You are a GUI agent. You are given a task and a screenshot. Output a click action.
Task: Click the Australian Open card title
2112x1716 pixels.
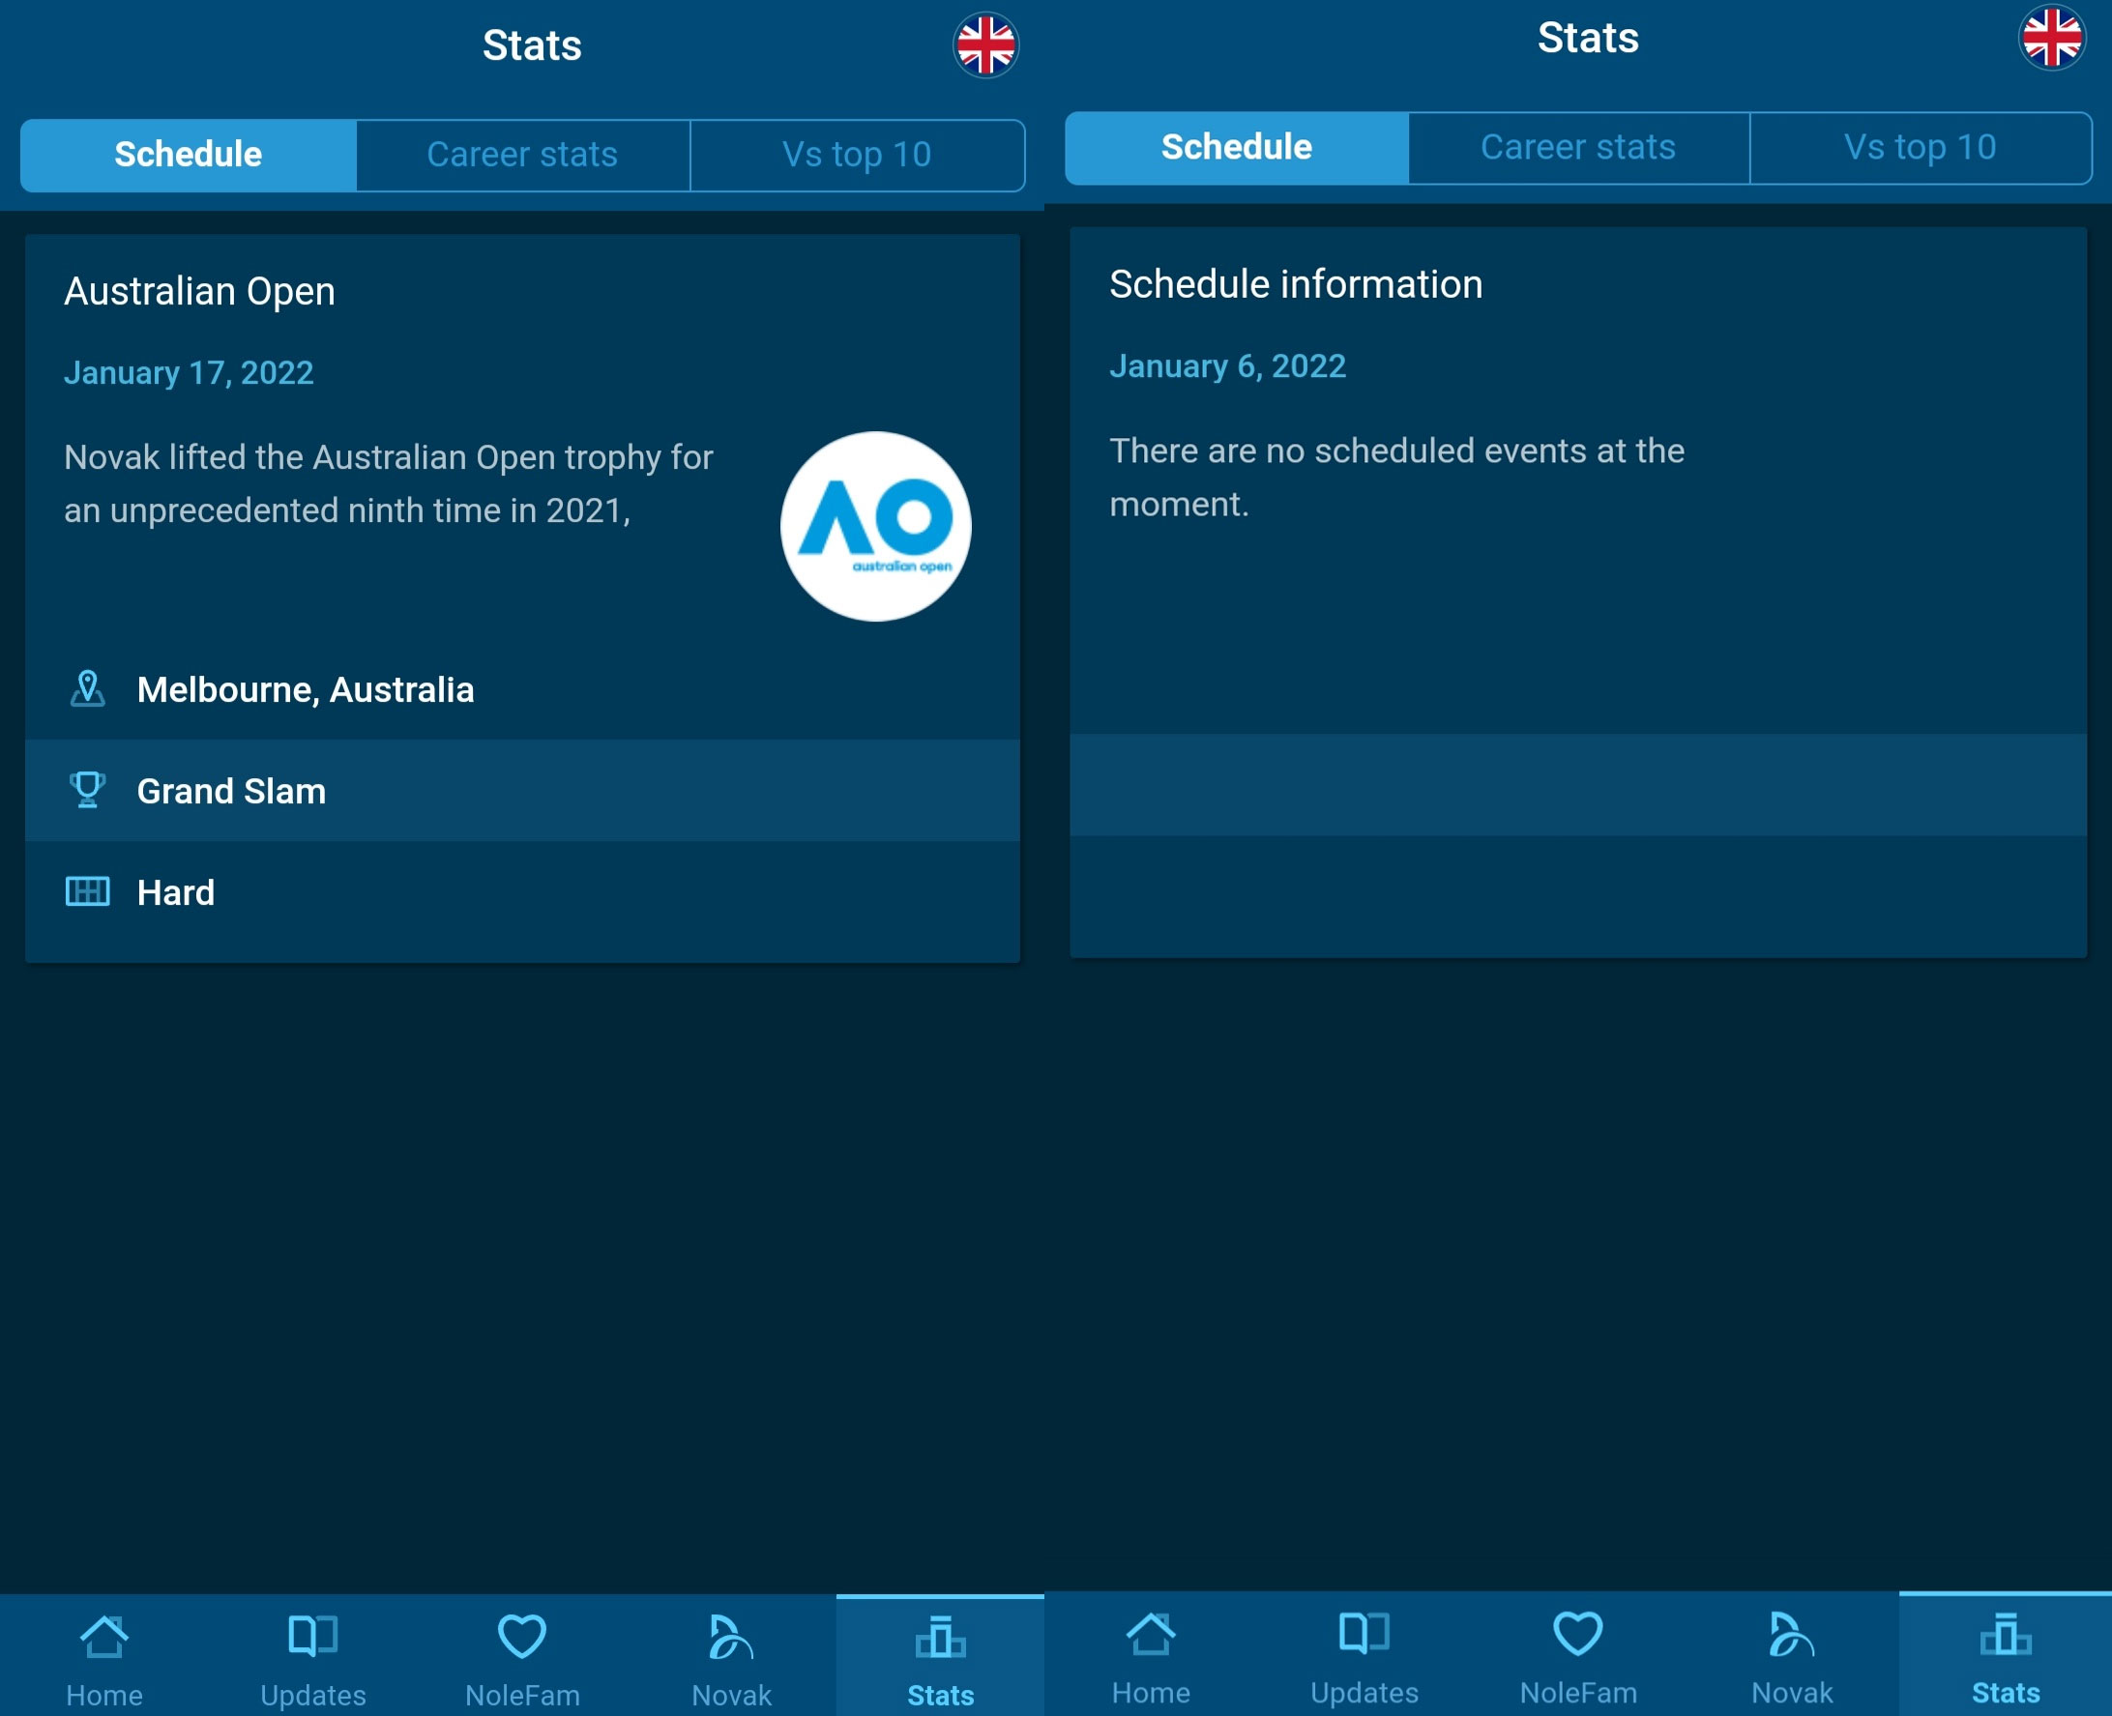point(200,292)
